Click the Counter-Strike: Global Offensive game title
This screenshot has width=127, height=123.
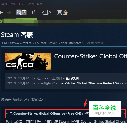click(91, 56)
